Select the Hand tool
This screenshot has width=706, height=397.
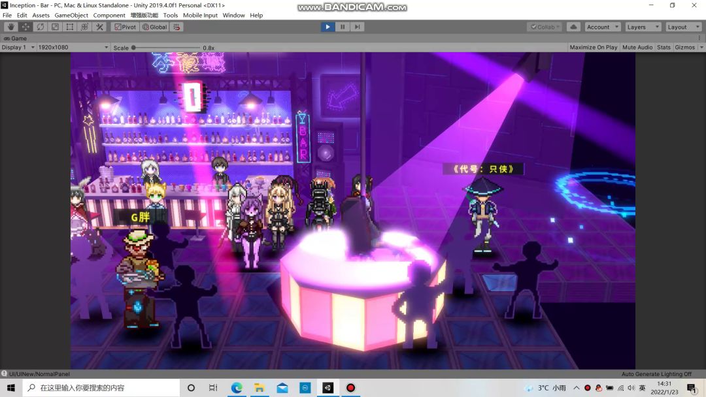click(x=10, y=27)
